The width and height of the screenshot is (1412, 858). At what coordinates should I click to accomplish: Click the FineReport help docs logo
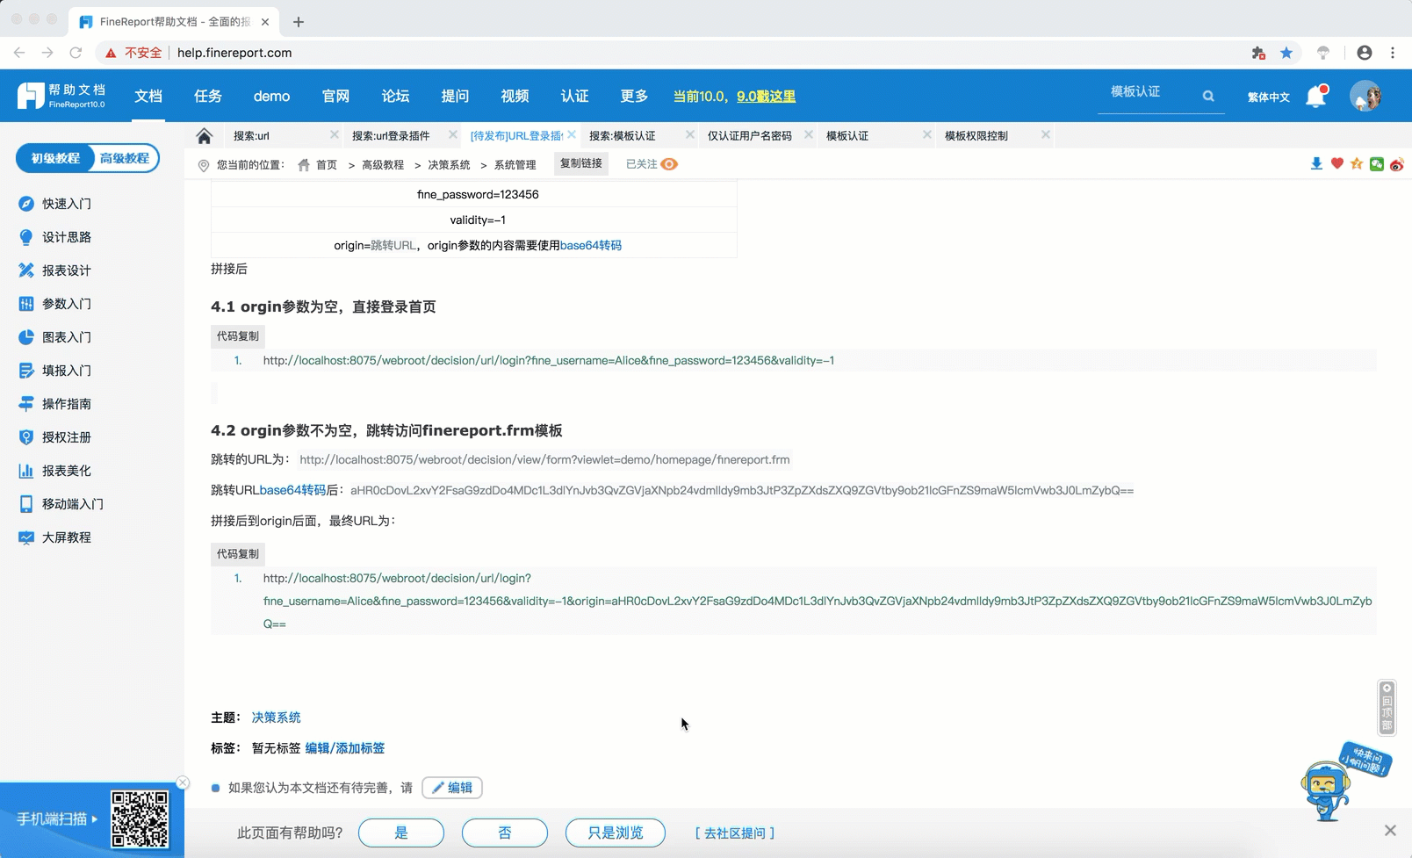pyautogui.click(x=61, y=96)
